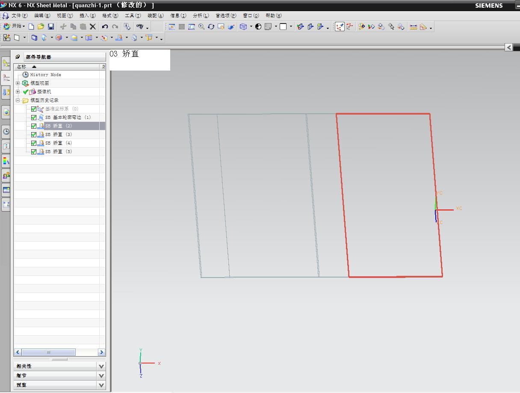
Task: Select the SB 矫直 (3) tree row
Action: 59,134
